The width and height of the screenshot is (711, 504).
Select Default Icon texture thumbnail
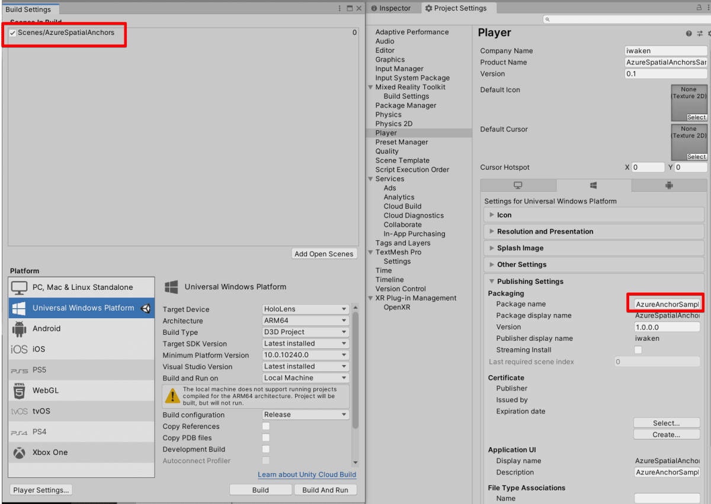(689, 103)
